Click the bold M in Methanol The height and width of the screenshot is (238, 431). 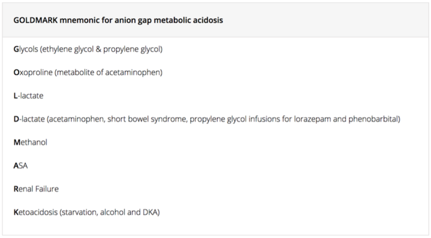[x=17, y=142]
